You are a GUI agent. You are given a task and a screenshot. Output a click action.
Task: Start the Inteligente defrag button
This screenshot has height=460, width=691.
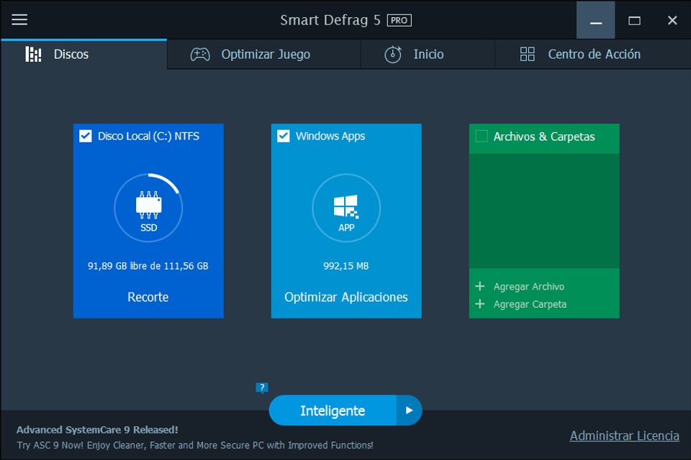pyautogui.click(x=333, y=410)
